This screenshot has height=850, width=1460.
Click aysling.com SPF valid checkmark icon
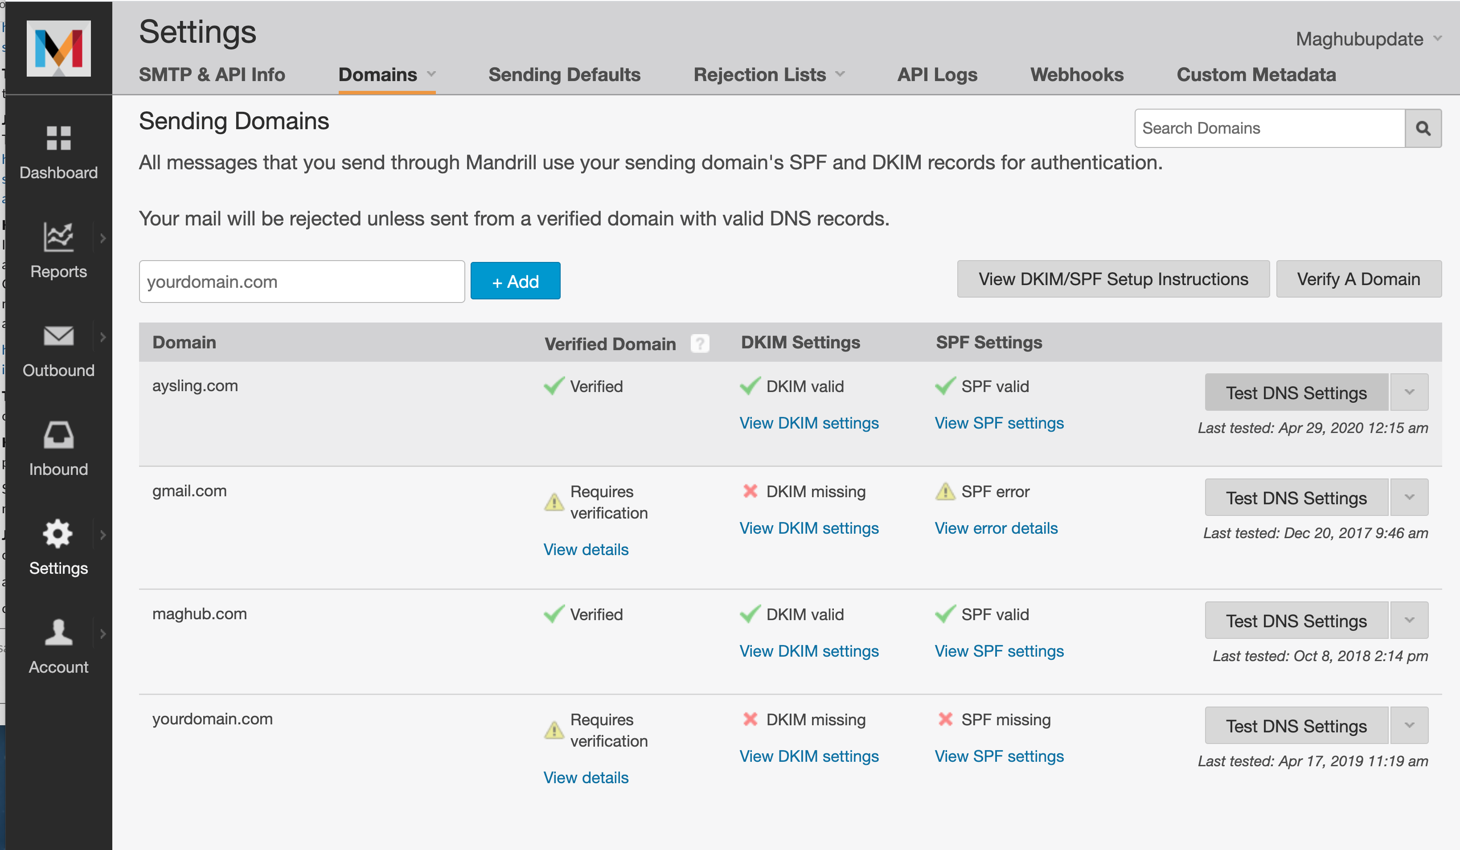946,386
